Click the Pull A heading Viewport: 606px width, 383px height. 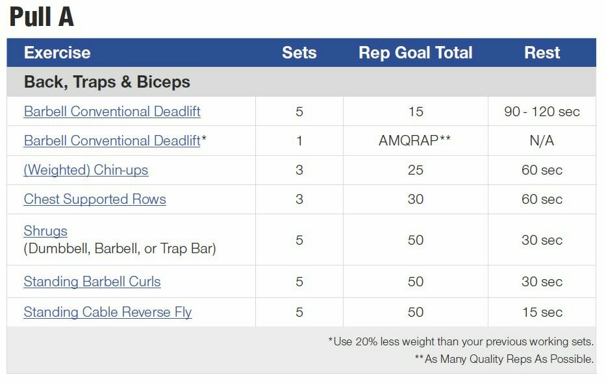point(42,17)
